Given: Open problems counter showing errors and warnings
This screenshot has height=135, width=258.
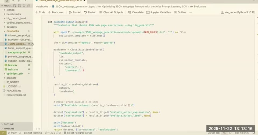Looking at the screenshot, I should tap(53, 133).
